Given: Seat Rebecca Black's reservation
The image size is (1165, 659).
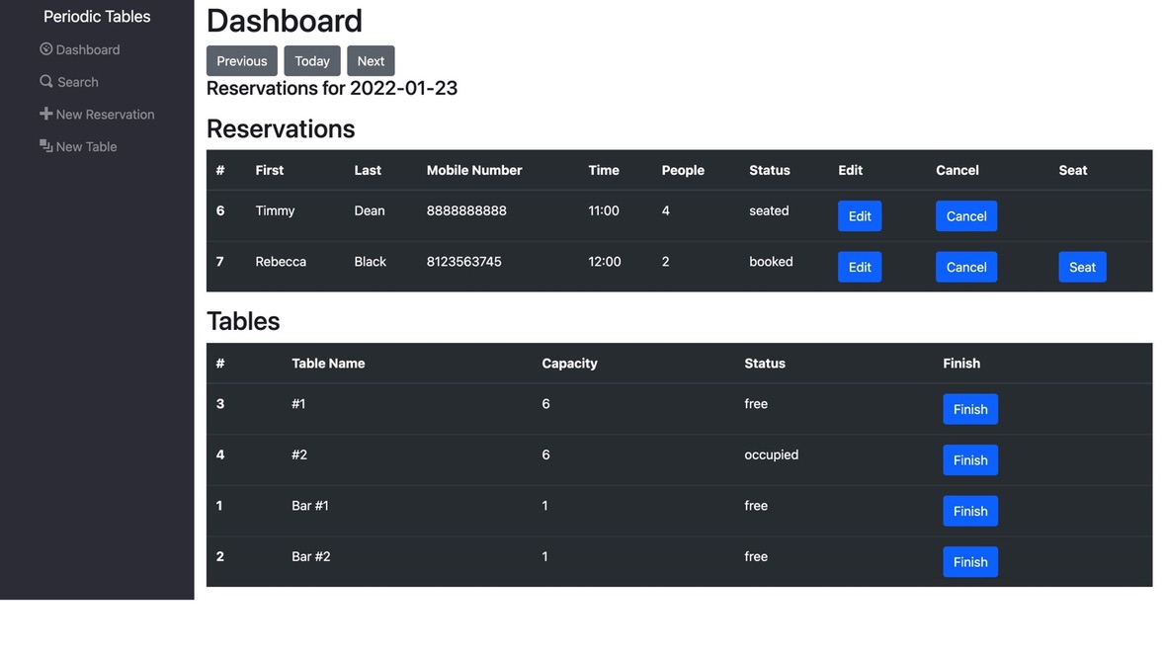Looking at the screenshot, I should (1082, 267).
